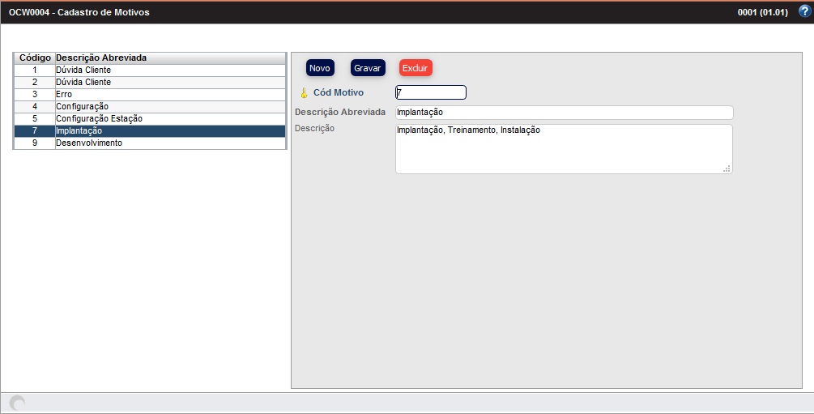Click the Descrição Abreviada text input
814x414 pixels.
tap(564, 113)
